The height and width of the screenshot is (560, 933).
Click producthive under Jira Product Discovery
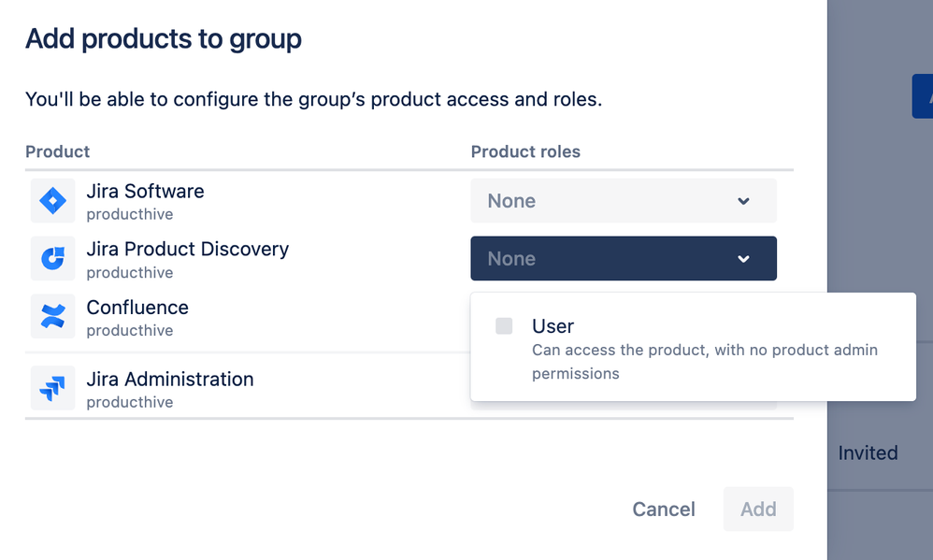[130, 273]
